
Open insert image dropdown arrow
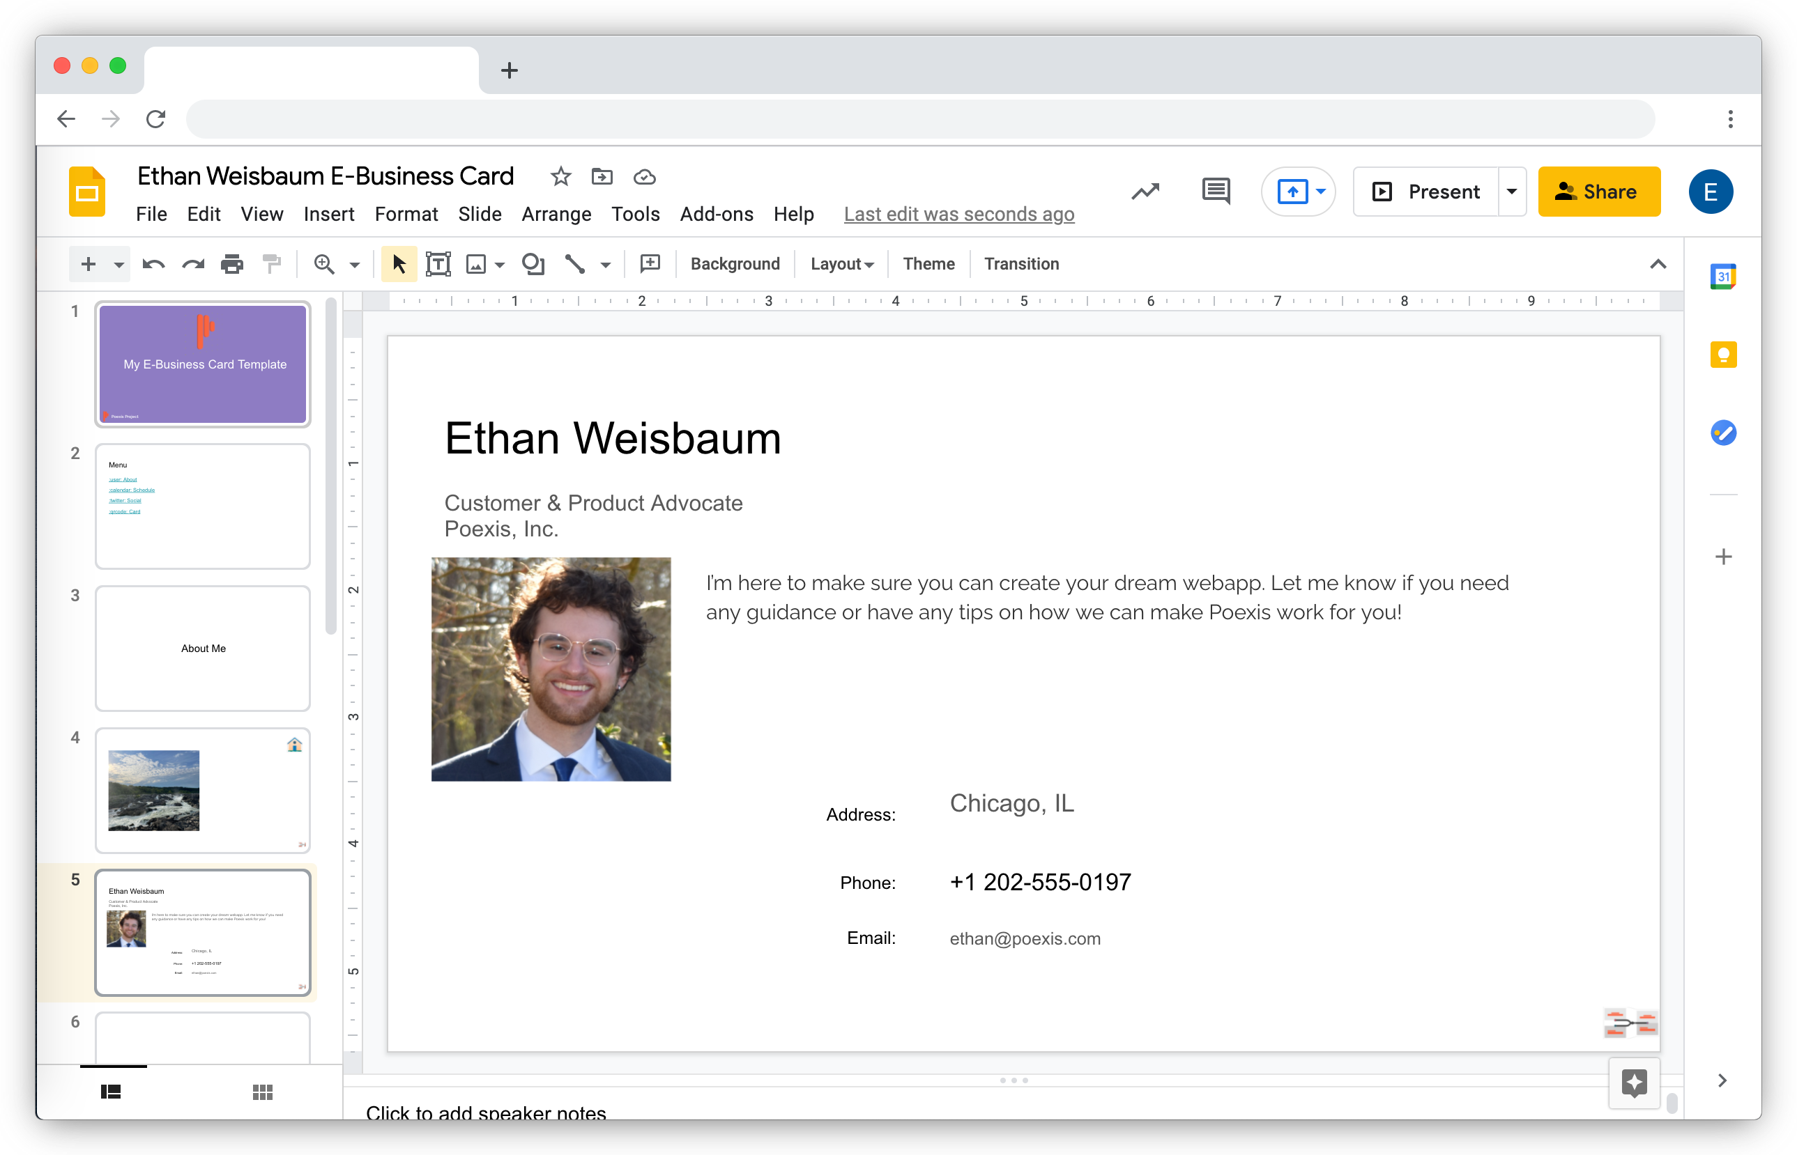pyautogui.click(x=500, y=265)
